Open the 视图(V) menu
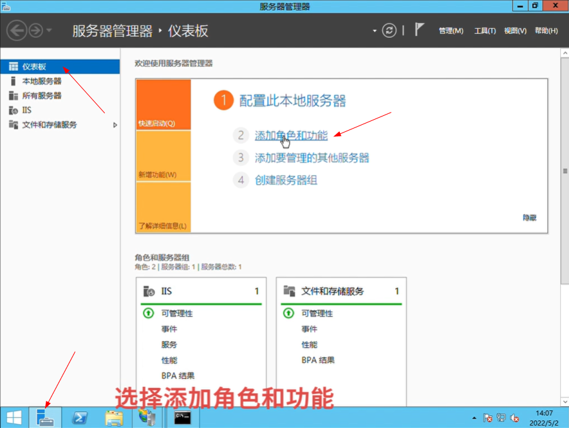This screenshot has width=569, height=428. point(515,31)
